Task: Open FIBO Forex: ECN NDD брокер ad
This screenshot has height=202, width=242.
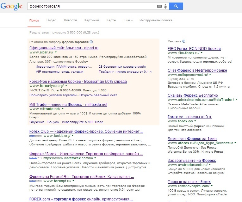Action: tap(194, 49)
